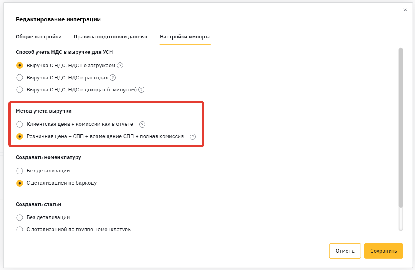This screenshot has height=270, width=415.
Task: Close the integration editing dialog with X
Action: tap(405, 10)
